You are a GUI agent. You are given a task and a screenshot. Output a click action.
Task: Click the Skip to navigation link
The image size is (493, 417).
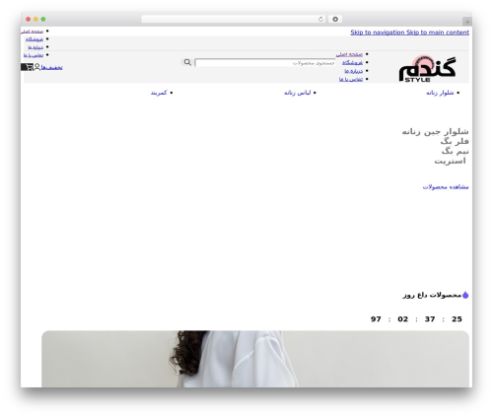tap(378, 33)
